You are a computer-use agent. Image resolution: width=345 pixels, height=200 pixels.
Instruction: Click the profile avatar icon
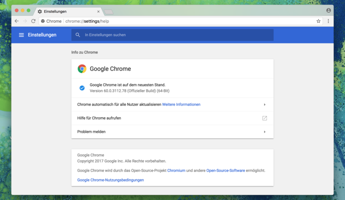(328, 10)
